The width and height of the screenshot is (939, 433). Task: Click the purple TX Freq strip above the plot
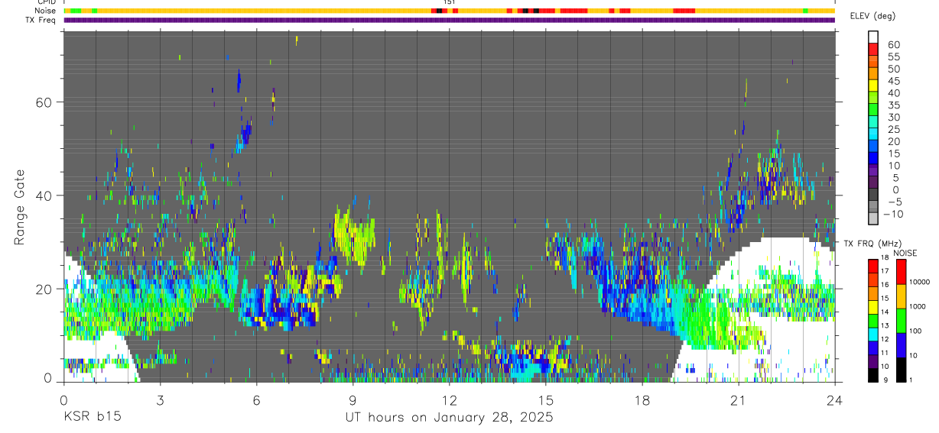[449, 20]
